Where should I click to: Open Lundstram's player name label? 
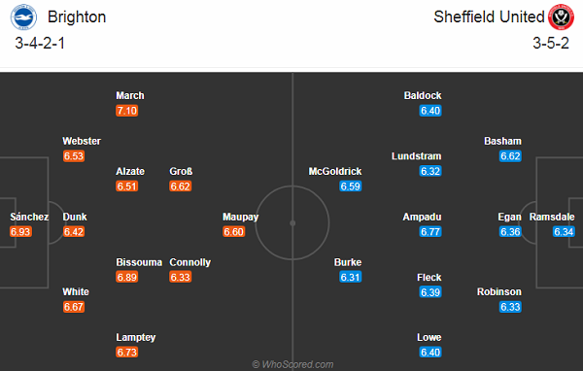tap(417, 156)
